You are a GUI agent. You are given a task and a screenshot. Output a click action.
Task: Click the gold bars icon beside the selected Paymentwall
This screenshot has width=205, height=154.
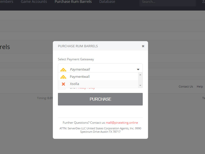pos(63,70)
